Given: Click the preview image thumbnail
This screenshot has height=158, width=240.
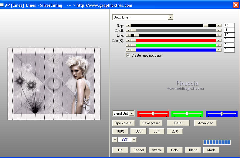Looking at the screenshot, I should click(x=54, y=84).
